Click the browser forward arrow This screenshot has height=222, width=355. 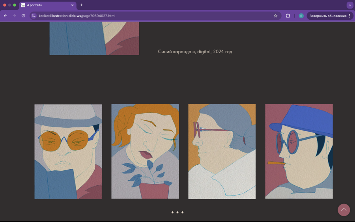(x=14, y=16)
